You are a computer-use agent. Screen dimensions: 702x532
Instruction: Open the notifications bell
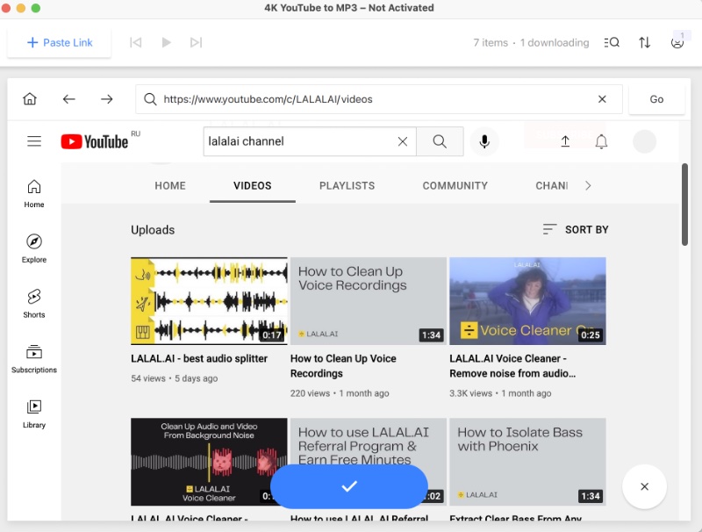click(601, 141)
